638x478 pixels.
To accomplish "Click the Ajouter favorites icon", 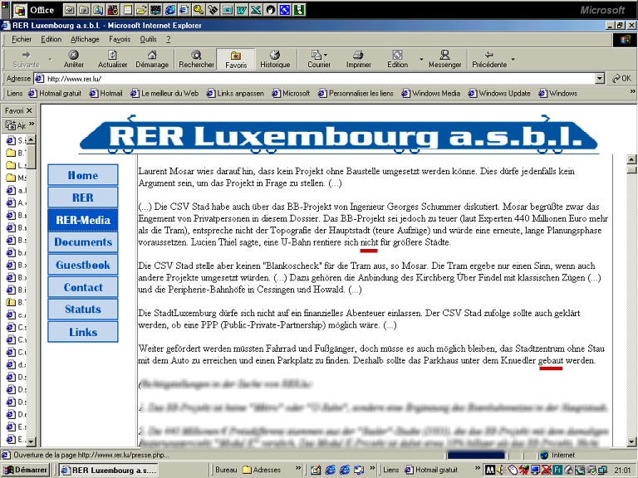I will (x=16, y=124).
